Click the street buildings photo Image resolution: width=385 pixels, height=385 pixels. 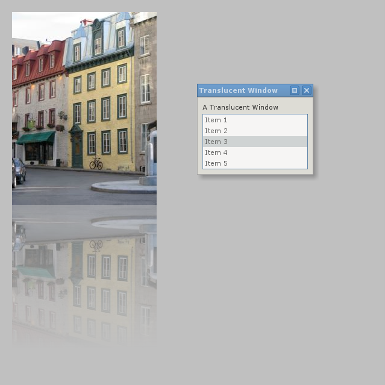[84, 108]
